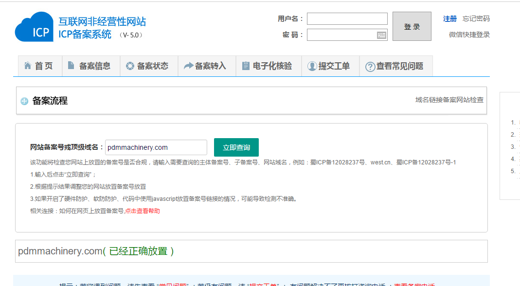Click the domain input containing pdmmachinery.com
Screen dimensions: 520x286
[156, 147]
